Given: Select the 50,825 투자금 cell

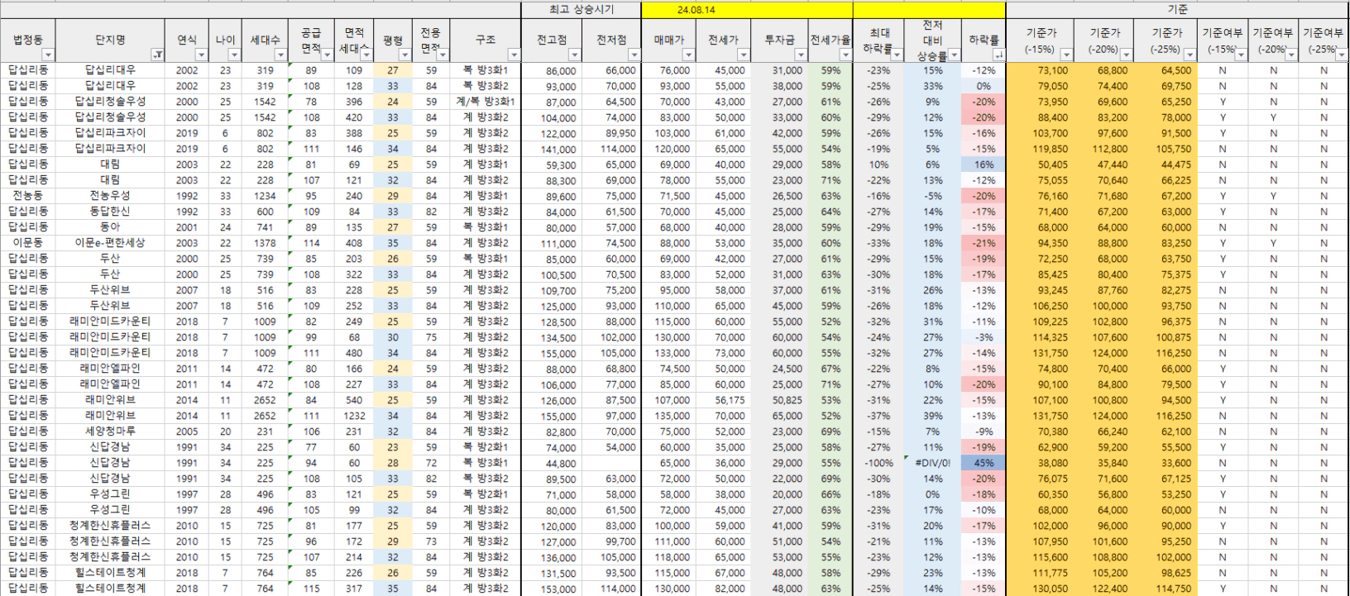Looking at the screenshot, I should coord(780,400).
